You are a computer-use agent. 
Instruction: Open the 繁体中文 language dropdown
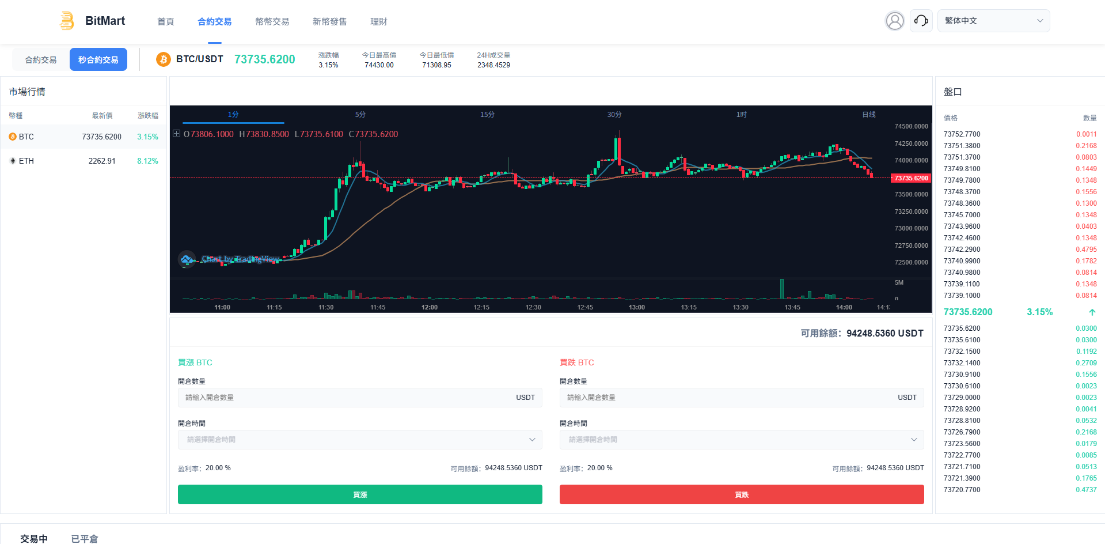(993, 21)
